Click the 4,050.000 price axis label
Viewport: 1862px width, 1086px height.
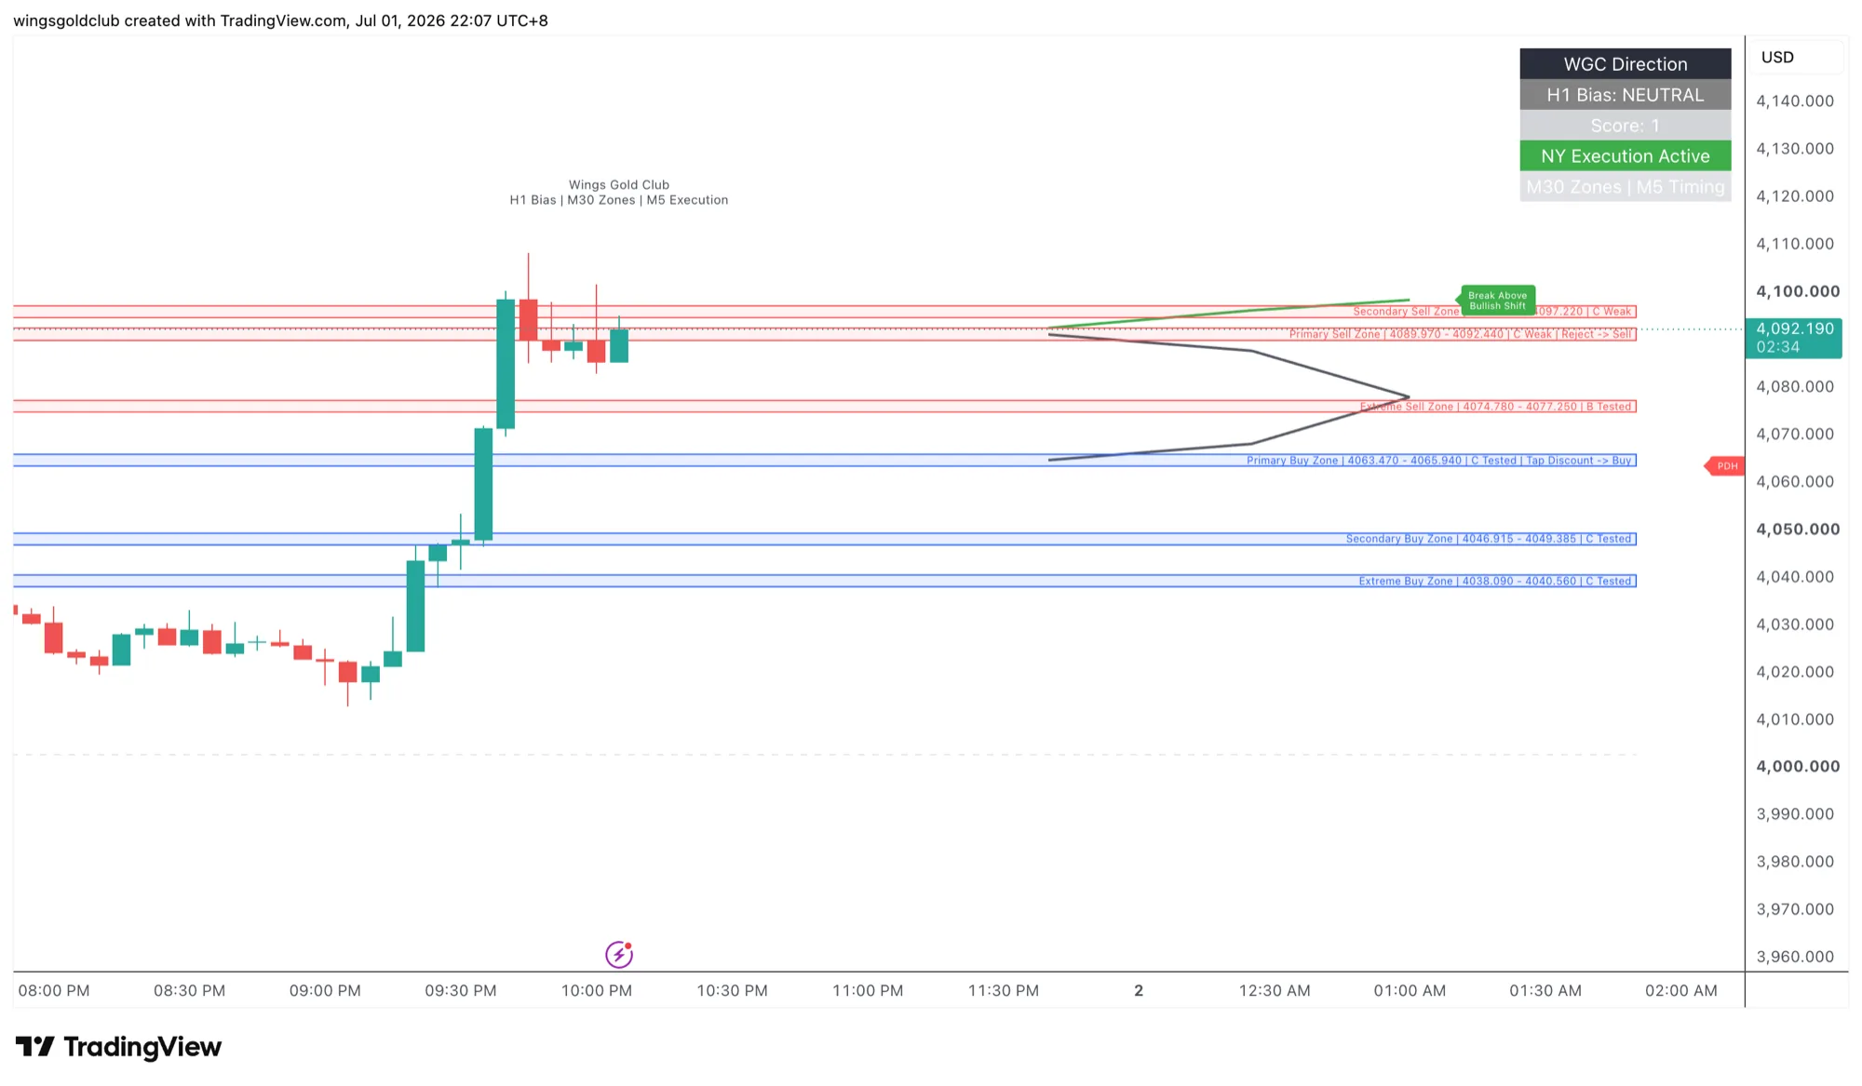tap(1798, 529)
